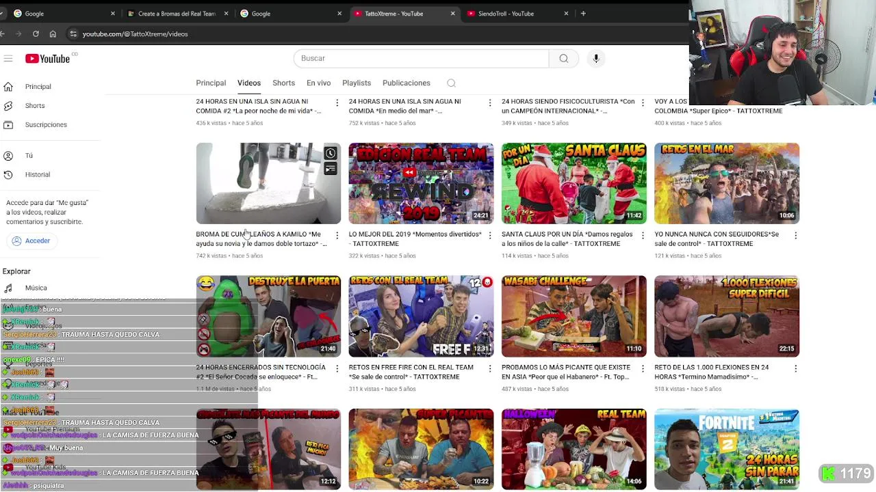Open options for SANTA CLAUS POR UN DÍA

click(x=642, y=235)
